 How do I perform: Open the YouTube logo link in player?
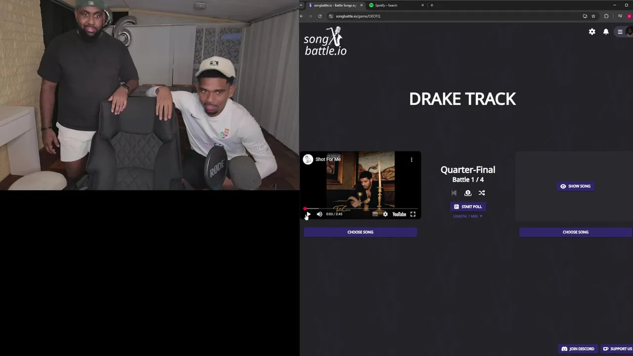point(399,214)
